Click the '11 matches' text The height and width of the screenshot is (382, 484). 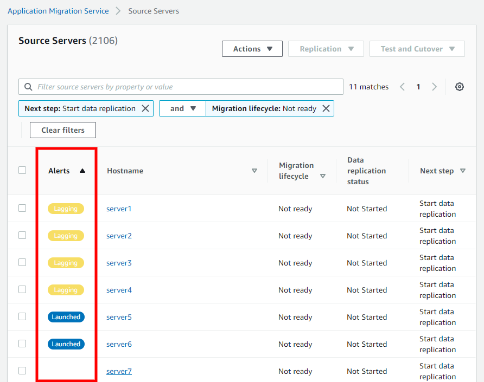coord(368,87)
